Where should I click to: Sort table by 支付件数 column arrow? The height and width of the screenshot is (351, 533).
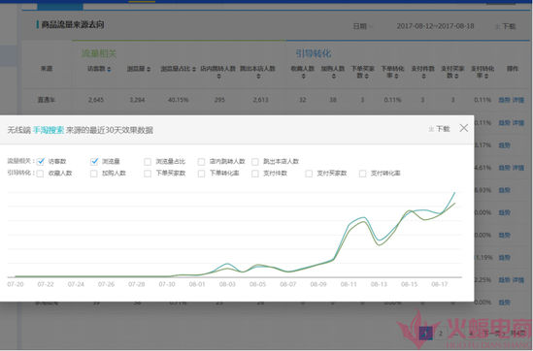[423, 77]
